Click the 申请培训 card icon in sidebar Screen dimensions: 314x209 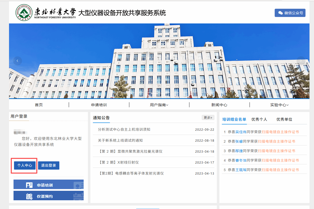click(x=29, y=185)
